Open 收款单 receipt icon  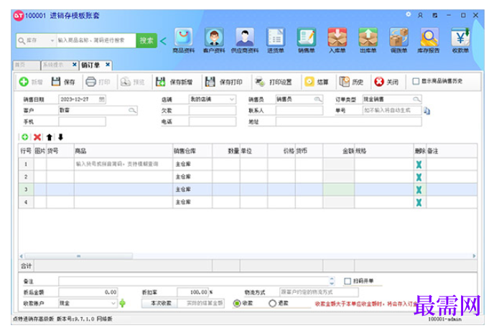pyautogui.click(x=460, y=40)
